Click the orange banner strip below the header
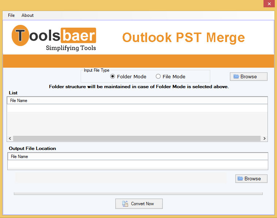This screenshot has width=277, height=218. (138, 61)
